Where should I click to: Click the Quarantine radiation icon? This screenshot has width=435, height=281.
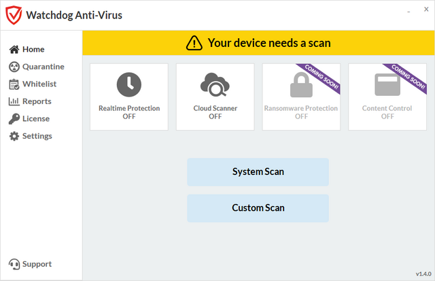(14, 67)
